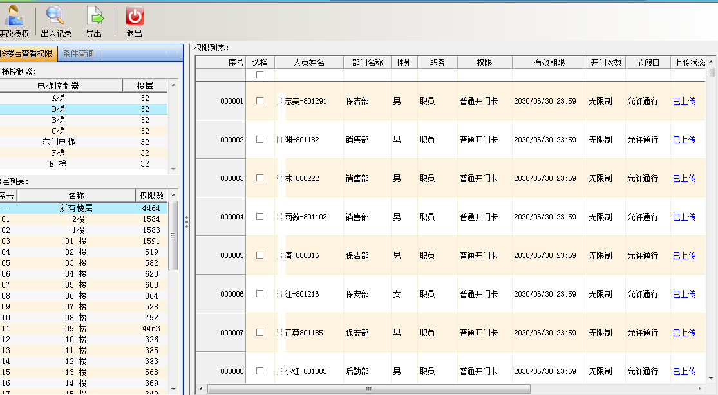
Task: Select the 09 楼 floor row with 4463
Action: [83, 329]
